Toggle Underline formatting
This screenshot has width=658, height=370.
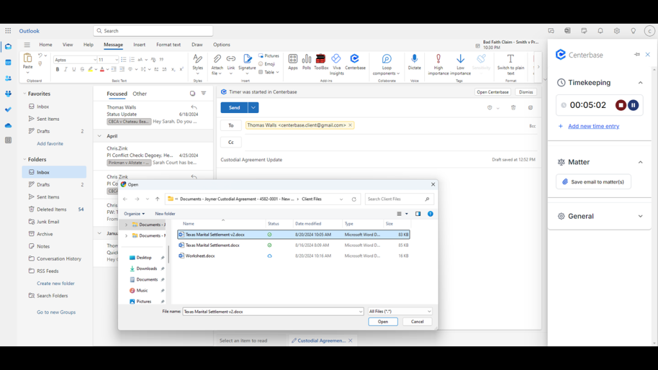(x=74, y=69)
